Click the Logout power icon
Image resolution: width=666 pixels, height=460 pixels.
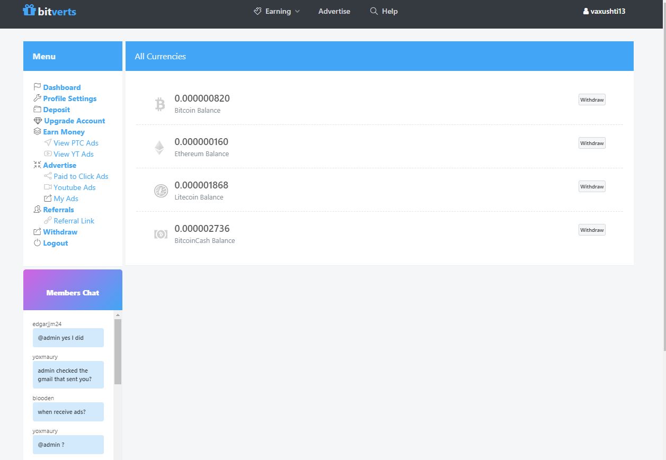37,243
